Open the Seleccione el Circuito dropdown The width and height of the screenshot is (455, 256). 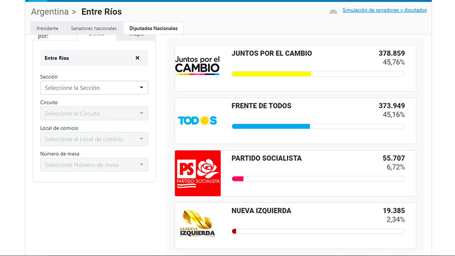(94, 113)
